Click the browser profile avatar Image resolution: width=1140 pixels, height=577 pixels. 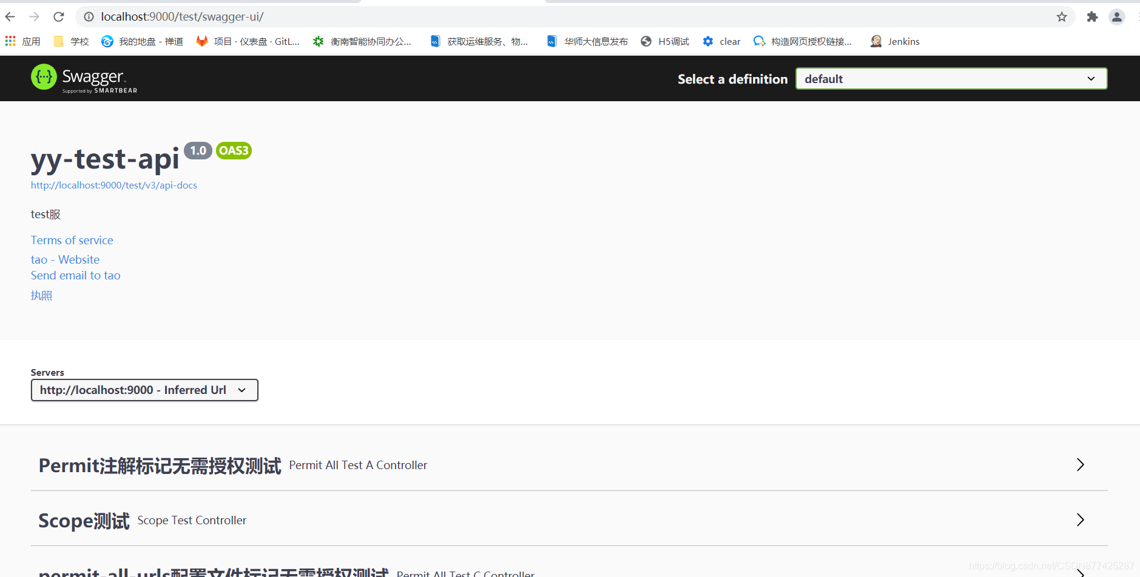tap(1118, 16)
